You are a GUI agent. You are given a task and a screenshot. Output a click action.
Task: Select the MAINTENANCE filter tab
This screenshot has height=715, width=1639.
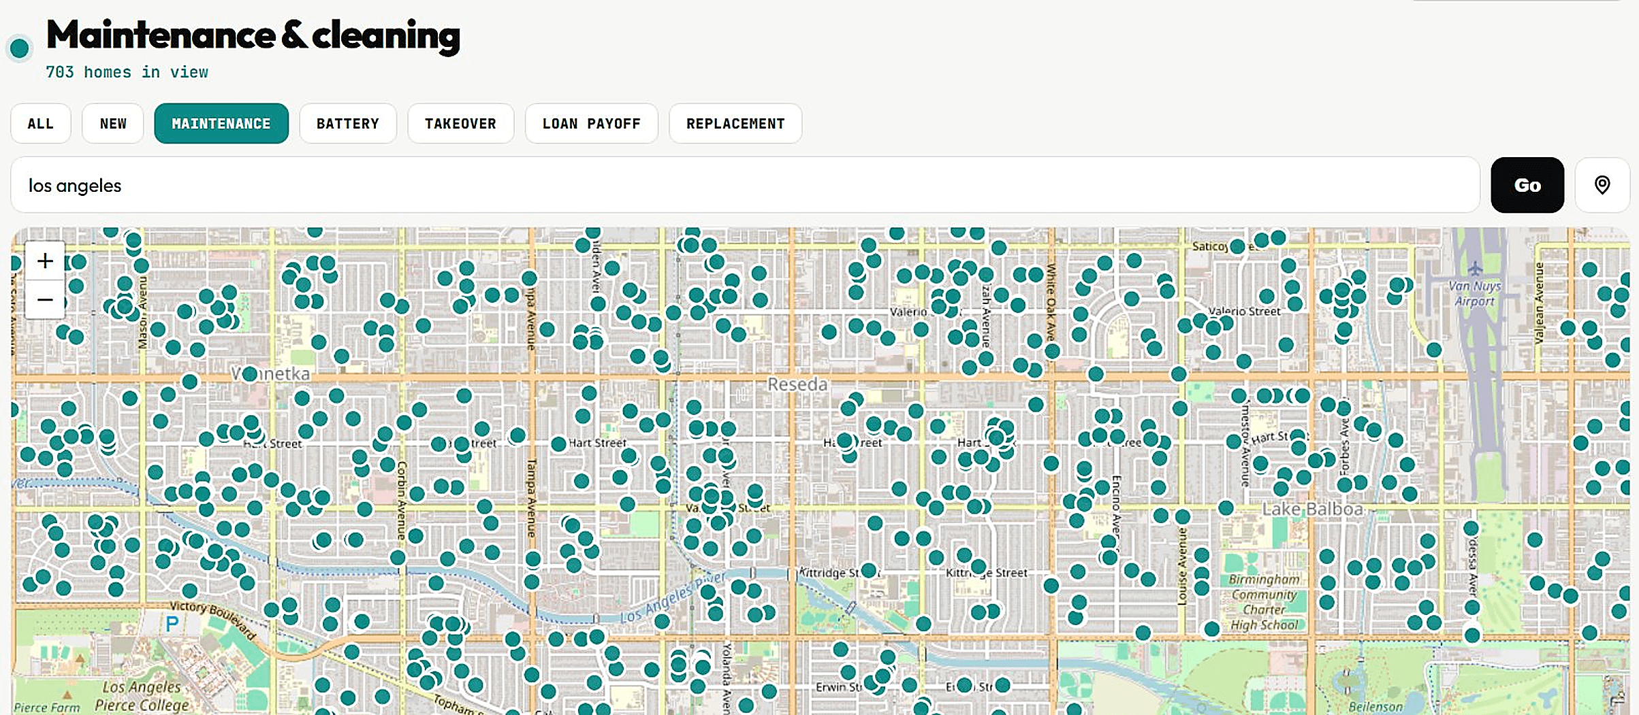click(221, 124)
